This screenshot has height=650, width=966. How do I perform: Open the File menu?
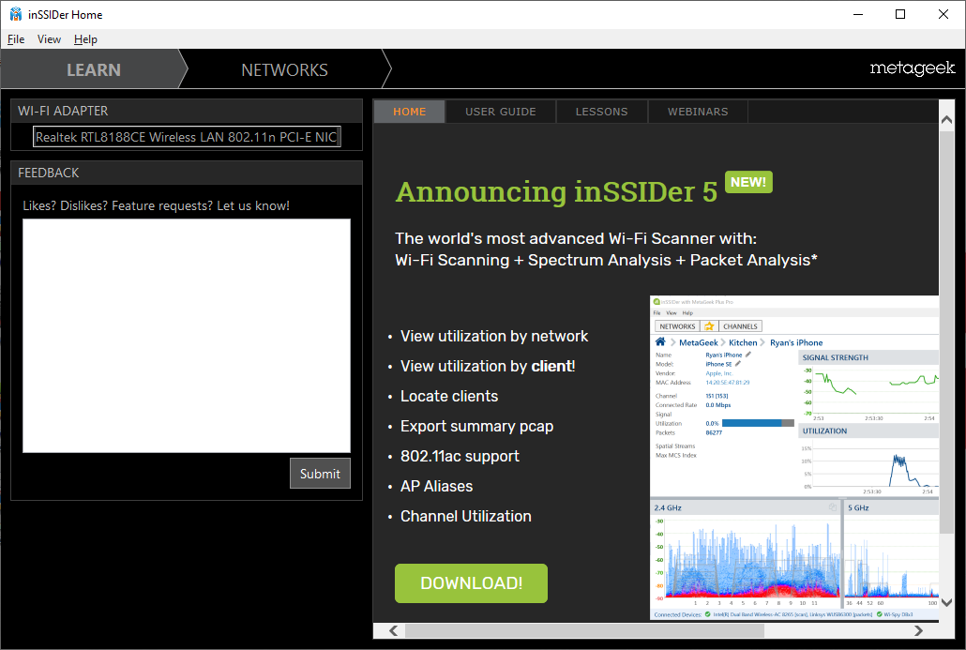pyautogui.click(x=16, y=39)
